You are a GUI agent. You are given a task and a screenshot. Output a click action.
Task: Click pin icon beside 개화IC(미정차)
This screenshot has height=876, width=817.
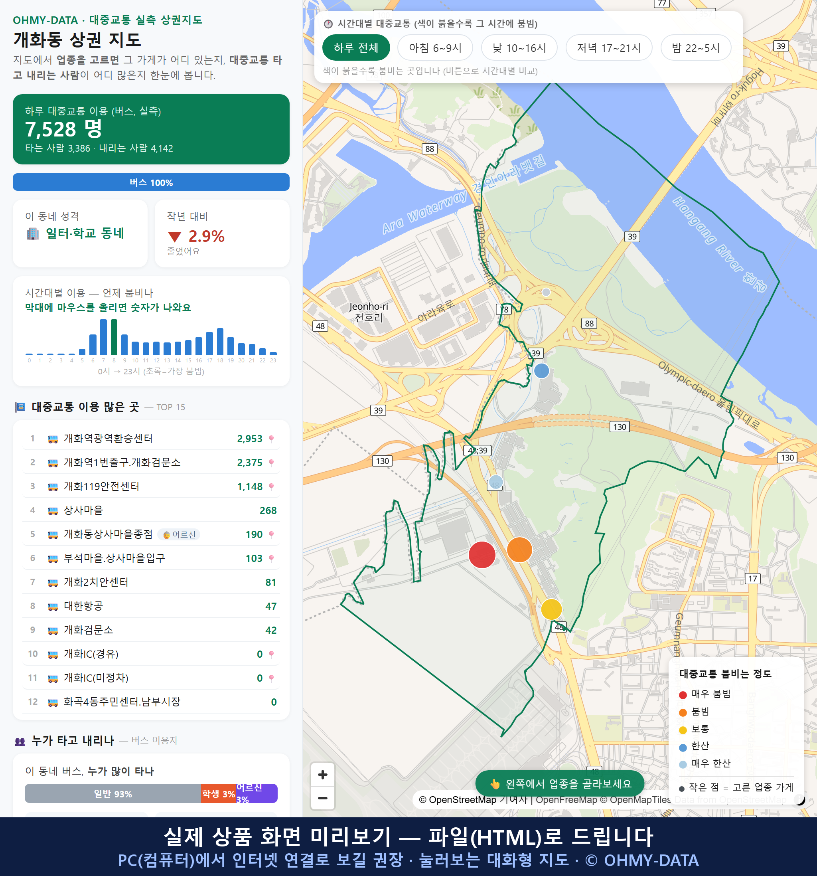(271, 678)
